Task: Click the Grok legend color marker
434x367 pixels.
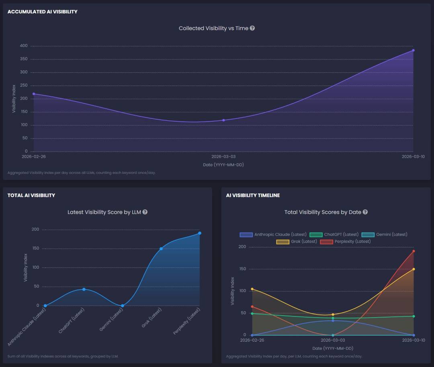Action: point(283,241)
